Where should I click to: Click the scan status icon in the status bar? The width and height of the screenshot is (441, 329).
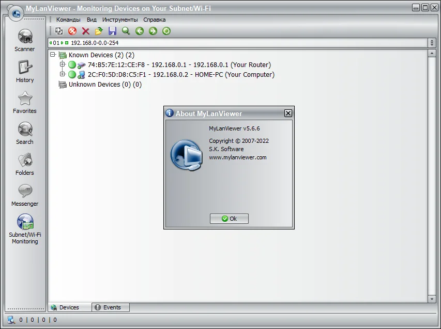click(x=11, y=320)
